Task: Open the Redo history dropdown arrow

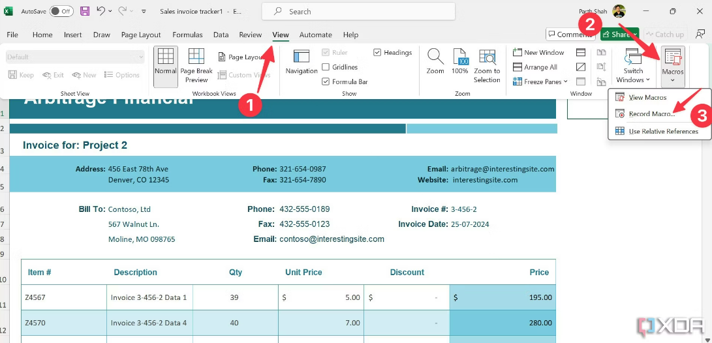Action: click(x=131, y=11)
